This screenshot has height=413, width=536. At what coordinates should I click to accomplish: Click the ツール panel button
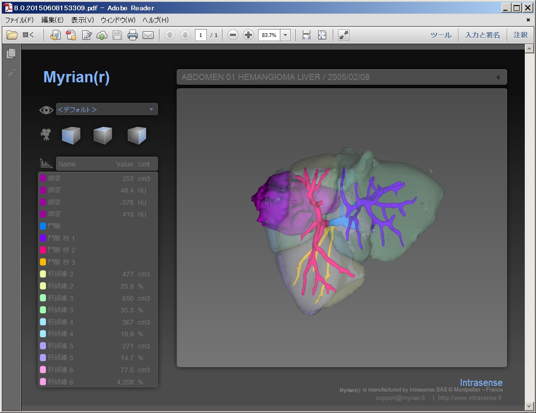[x=441, y=35]
